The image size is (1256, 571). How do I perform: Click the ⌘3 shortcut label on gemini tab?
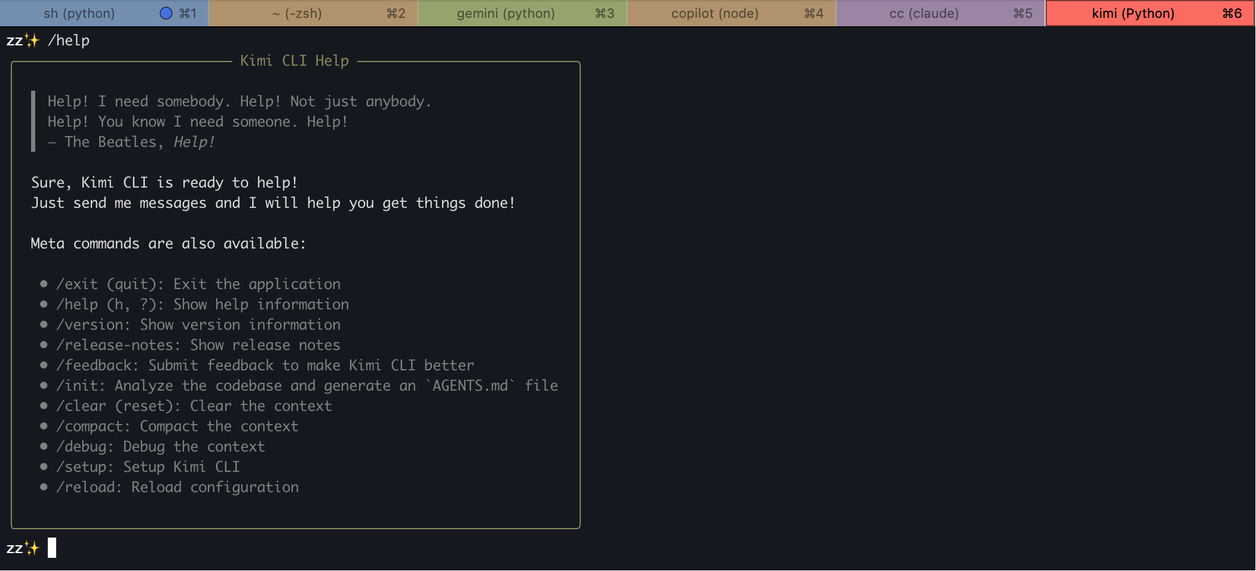pyautogui.click(x=605, y=13)
